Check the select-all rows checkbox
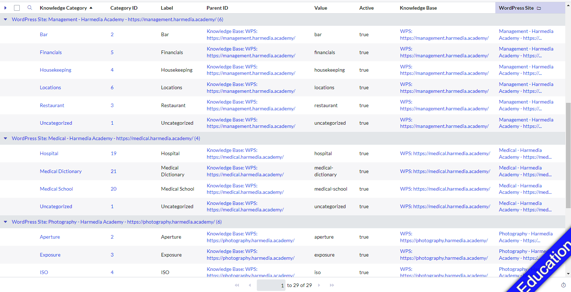 pos(17,8)
